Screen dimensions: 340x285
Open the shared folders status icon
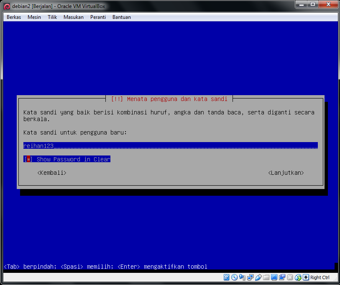pos(266,277)
